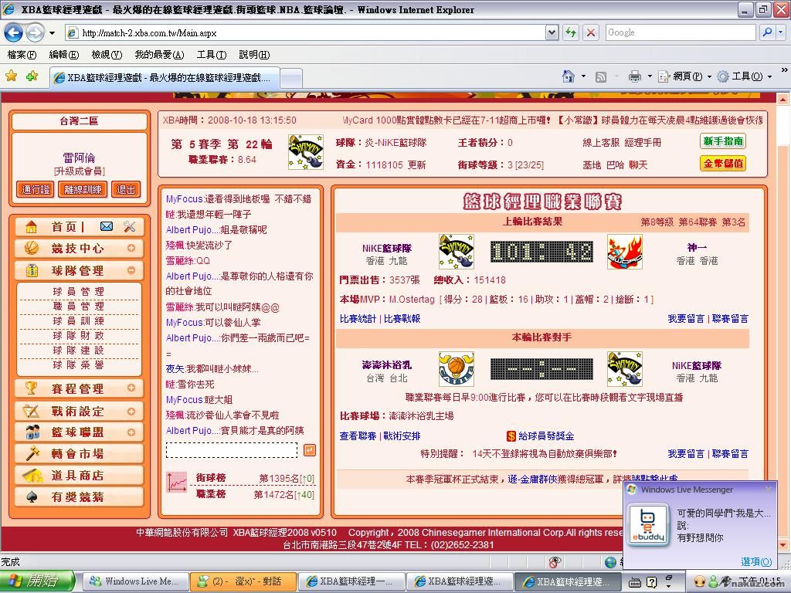Click the 通行證 button

point(36,190)
